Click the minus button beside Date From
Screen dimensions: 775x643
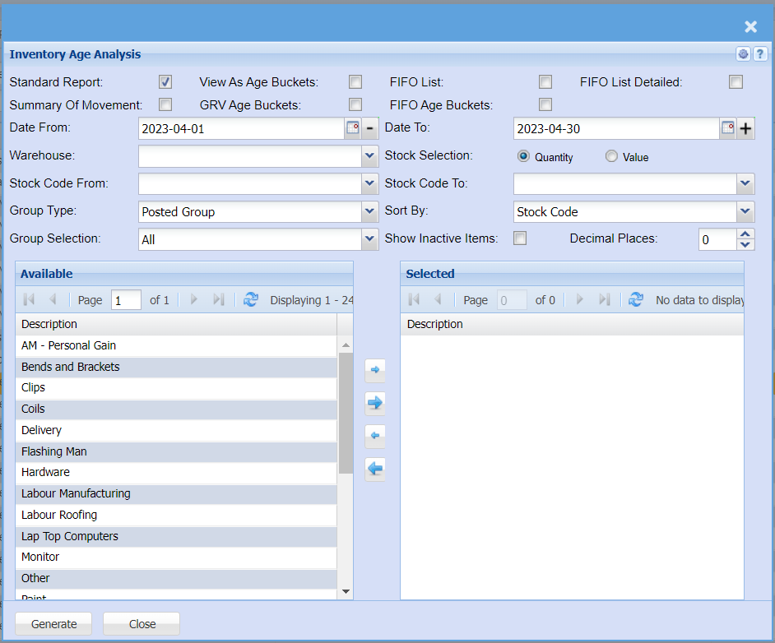pyautogui.click(x=370, y=128)
